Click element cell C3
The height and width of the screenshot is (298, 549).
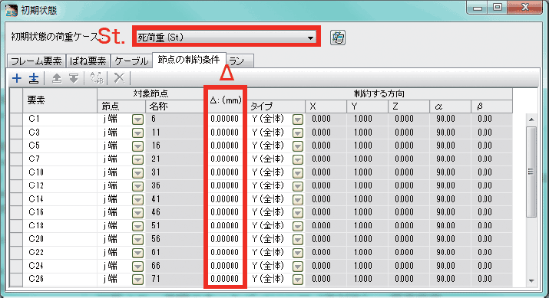click(x=60, y=133)
